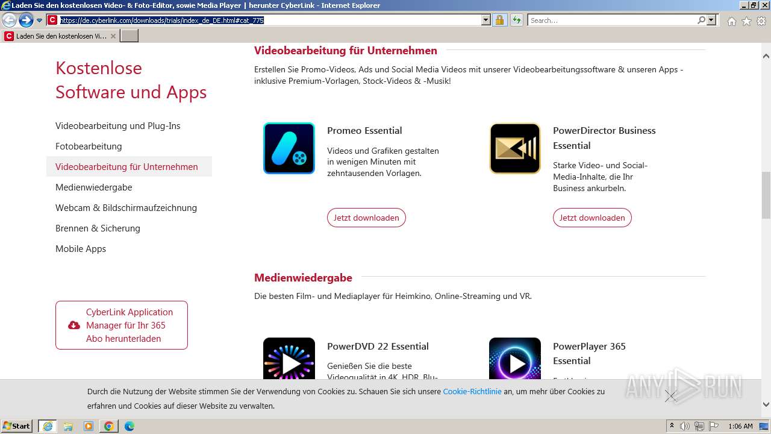Open the Cookie-Richtlinie link

click(472, 391)
